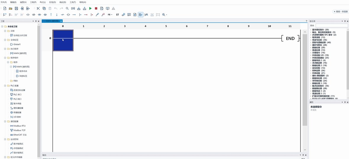
Task: Open Modbus TCP configuration
Action: click(18, 130)
